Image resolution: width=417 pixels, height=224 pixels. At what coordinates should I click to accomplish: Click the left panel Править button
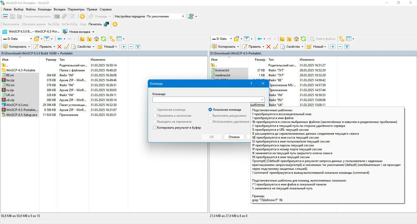pos(43,47)
